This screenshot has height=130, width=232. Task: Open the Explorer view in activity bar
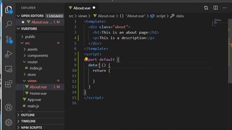pyautogui.click(x=9, y=9)
